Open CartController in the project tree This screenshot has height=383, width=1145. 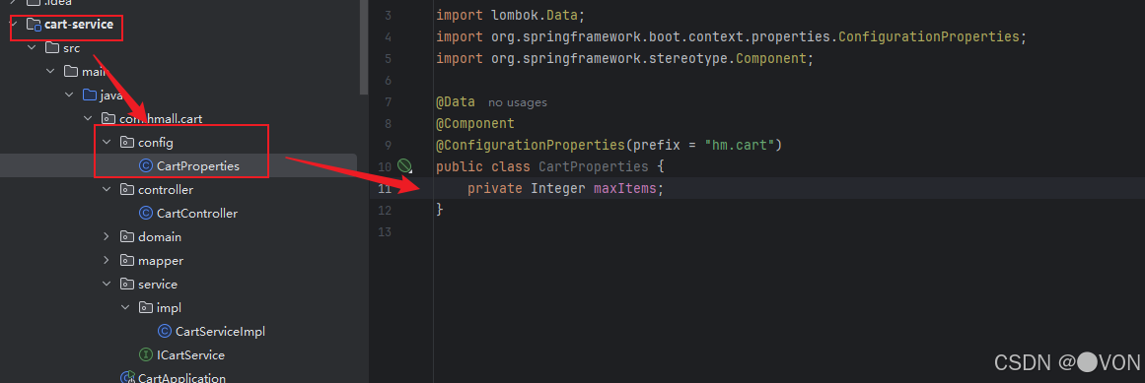click(197, 214)
